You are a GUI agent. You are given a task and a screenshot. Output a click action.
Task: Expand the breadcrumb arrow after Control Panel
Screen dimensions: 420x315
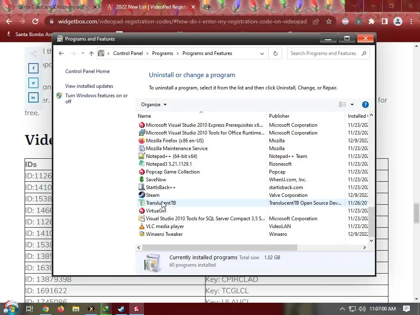pos(147,53)
